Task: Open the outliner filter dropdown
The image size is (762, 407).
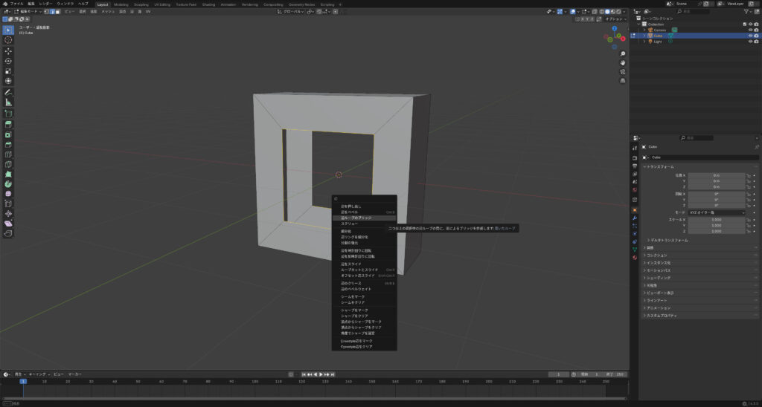Action: (749, 11)
